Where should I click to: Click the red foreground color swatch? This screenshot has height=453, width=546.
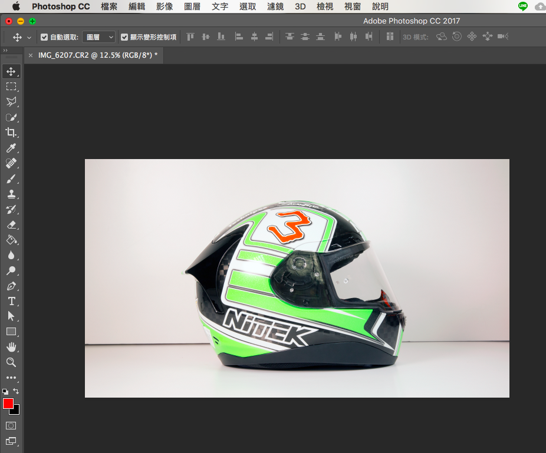pyautogui.click(x=8, y=404)
